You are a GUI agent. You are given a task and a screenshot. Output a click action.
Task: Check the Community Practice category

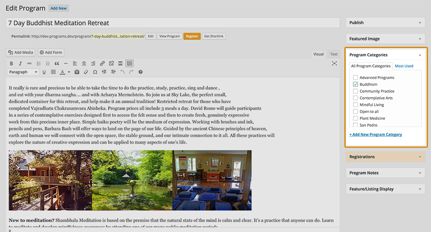coord(356,91)
